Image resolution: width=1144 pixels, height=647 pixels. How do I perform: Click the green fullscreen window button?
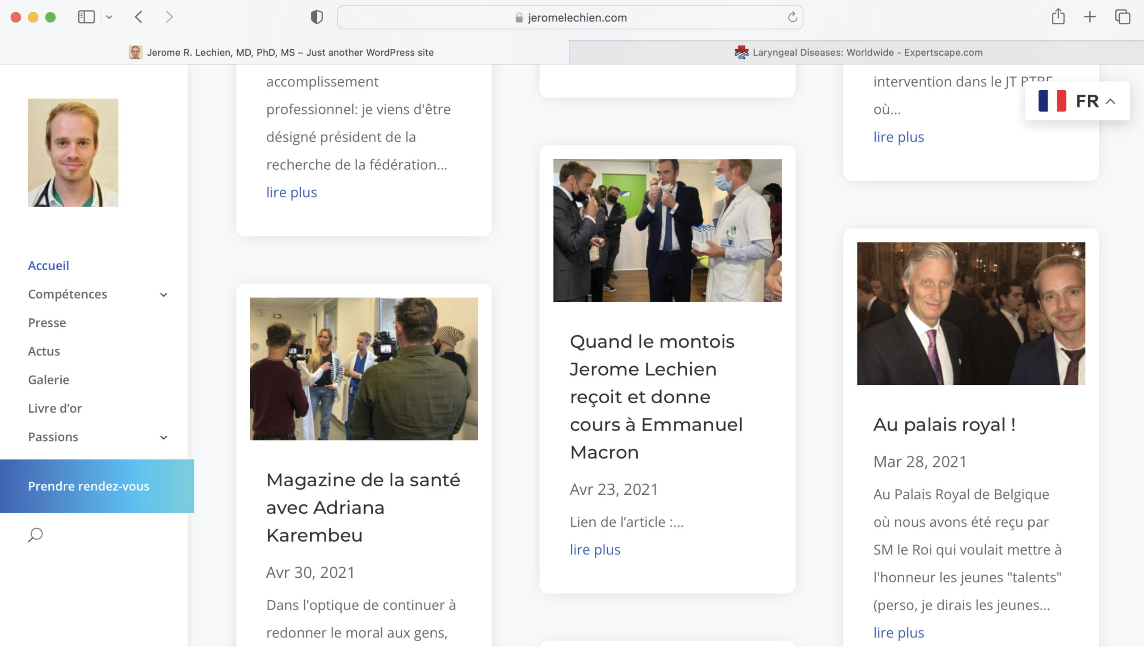click(x=50, y=17)
